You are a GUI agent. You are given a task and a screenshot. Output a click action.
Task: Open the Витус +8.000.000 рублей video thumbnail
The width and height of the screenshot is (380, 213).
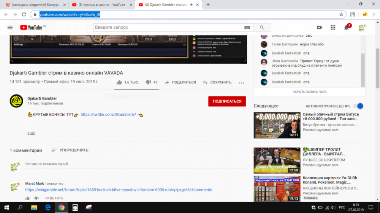click(277, 125)
